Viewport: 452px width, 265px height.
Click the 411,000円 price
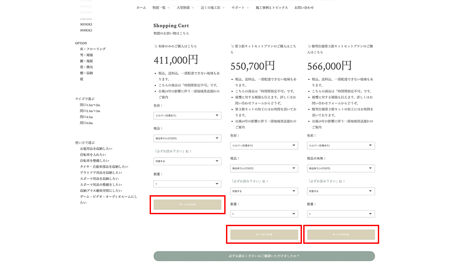point(176,60)
